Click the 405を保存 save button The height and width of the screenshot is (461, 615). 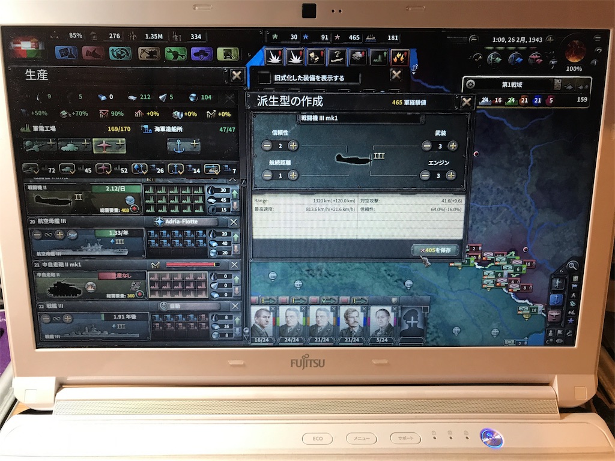click(435, 250)
